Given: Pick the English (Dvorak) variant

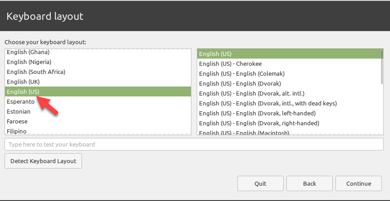Looking at the screenshot, I should pyautogui.click(x=240, y=83).
